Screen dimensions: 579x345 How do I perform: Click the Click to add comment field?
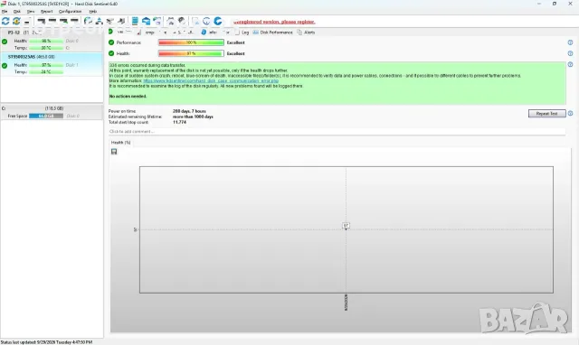click(337, 132)
